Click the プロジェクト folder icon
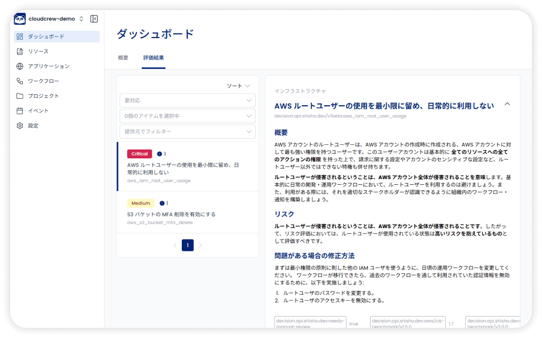The height and width of the screenshot is (338, 542). pos(20,96)
